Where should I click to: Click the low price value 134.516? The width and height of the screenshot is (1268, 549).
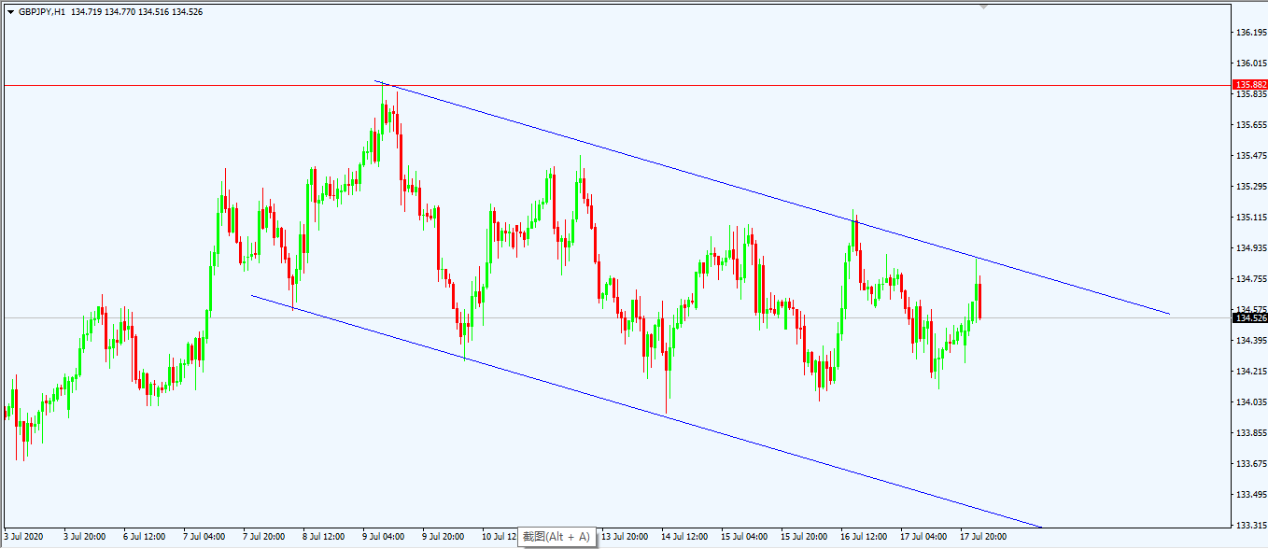click(x=153, y=12)
